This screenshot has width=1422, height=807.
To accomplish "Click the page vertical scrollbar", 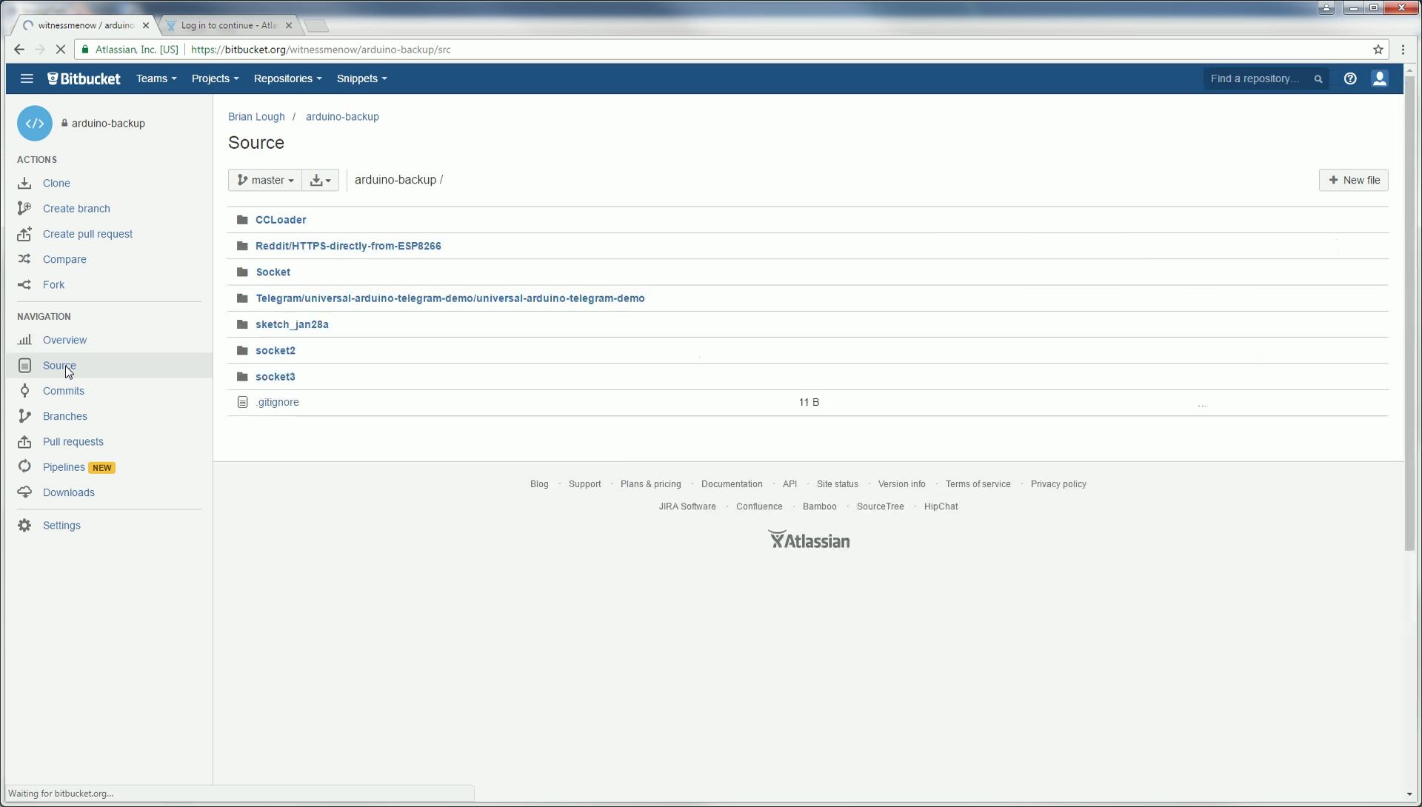I will click(1409, 311).
